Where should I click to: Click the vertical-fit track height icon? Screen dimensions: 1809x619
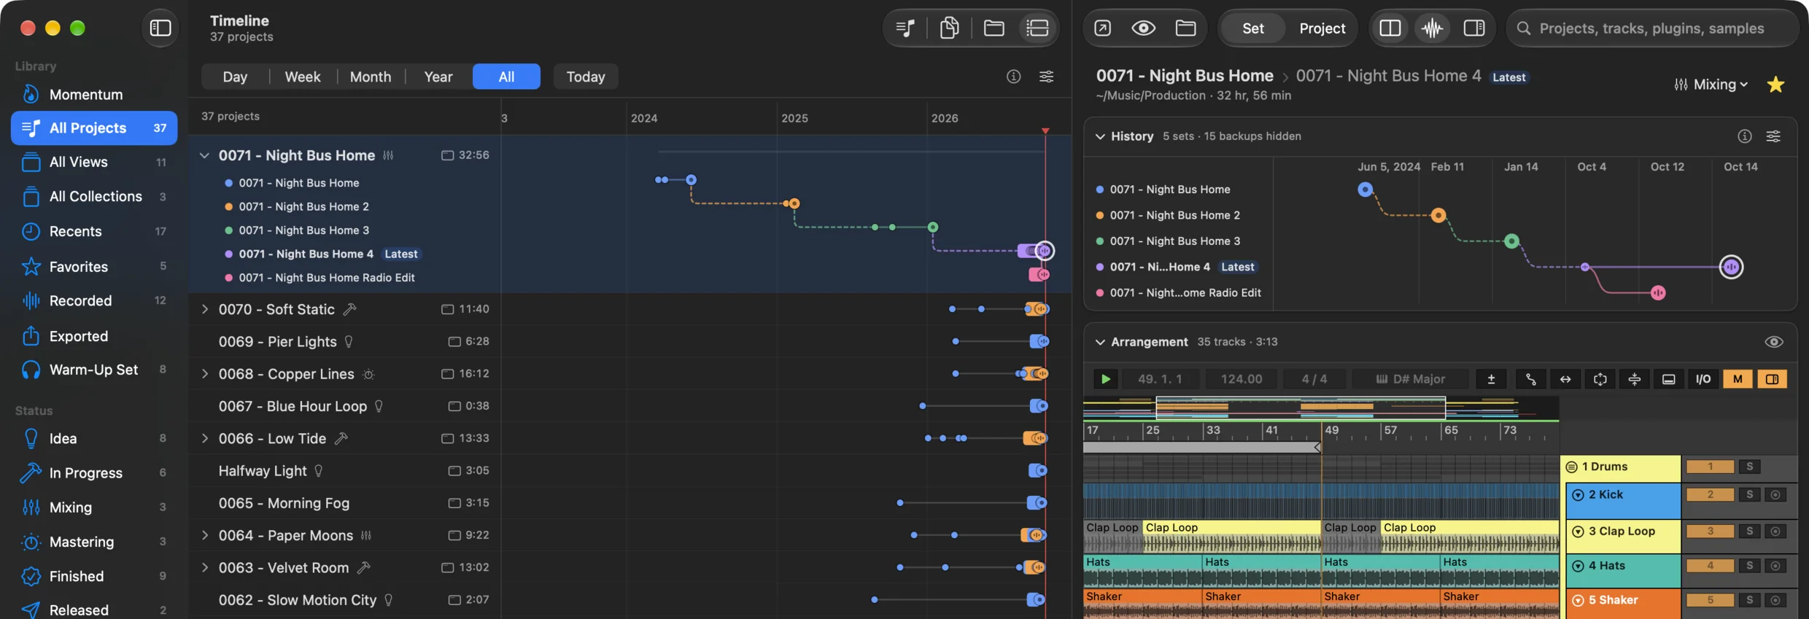pyautogui.click(x=1634, y=379)
